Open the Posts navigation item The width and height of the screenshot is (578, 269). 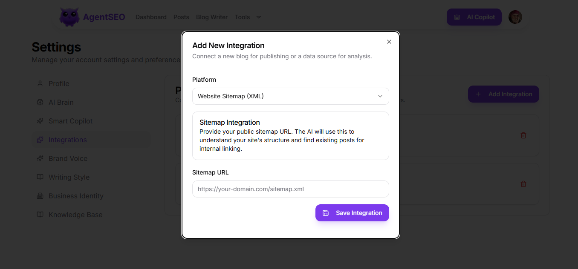[x=181, y=17]
